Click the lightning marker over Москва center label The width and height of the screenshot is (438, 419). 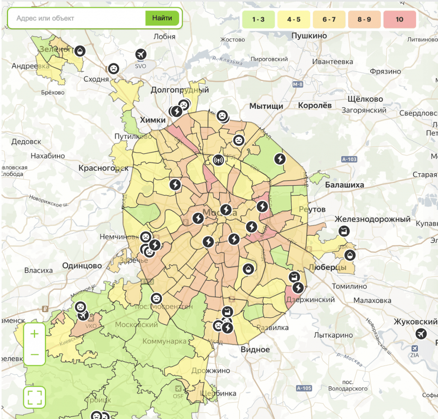(x=226, y=209)
